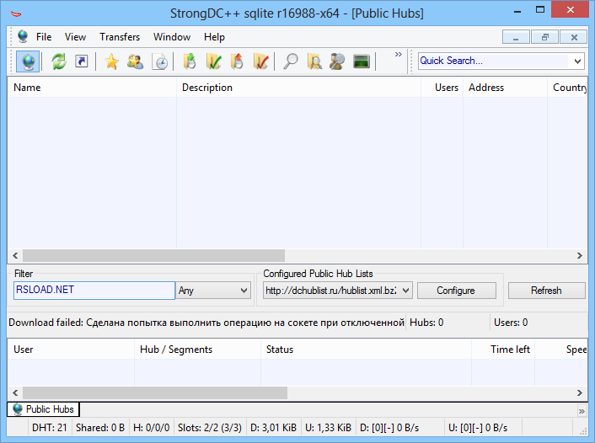The width and height of the screenshot is (595, 443).
Task: Click the Follow last redirect shortcut icon
Action: point(82,61)
